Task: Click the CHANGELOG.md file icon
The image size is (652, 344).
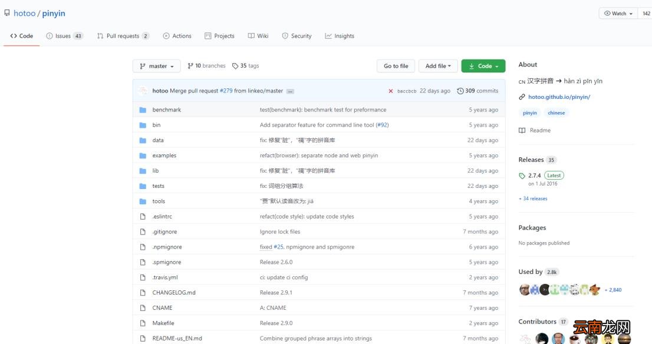Action: (x=143, y=293)
